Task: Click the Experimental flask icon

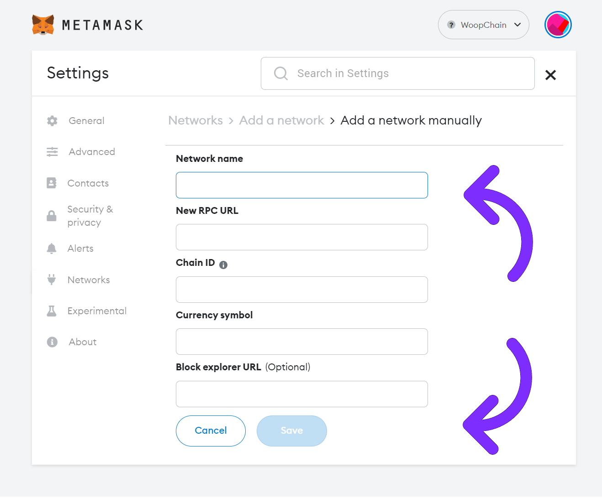Action: 52,311
